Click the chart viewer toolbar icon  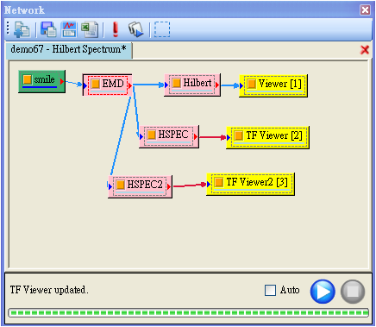[69, 29]
